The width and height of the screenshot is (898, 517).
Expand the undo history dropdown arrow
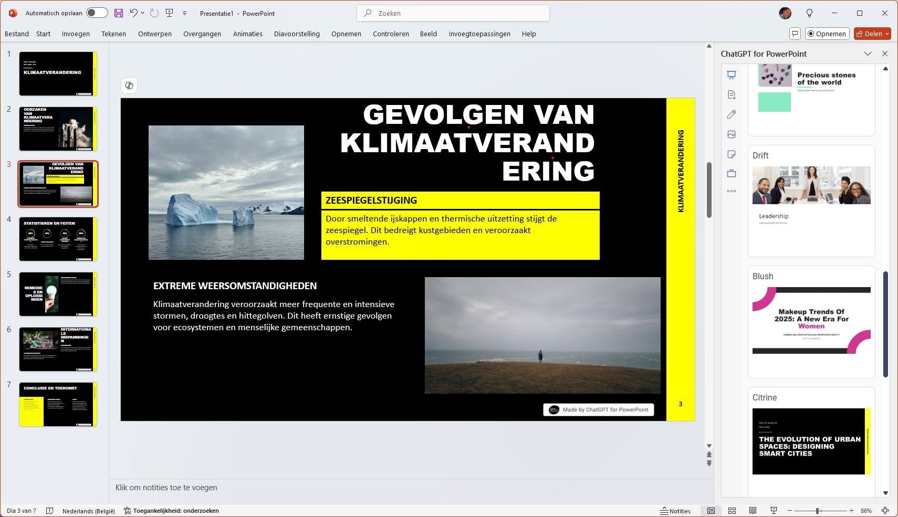point(142,13)
